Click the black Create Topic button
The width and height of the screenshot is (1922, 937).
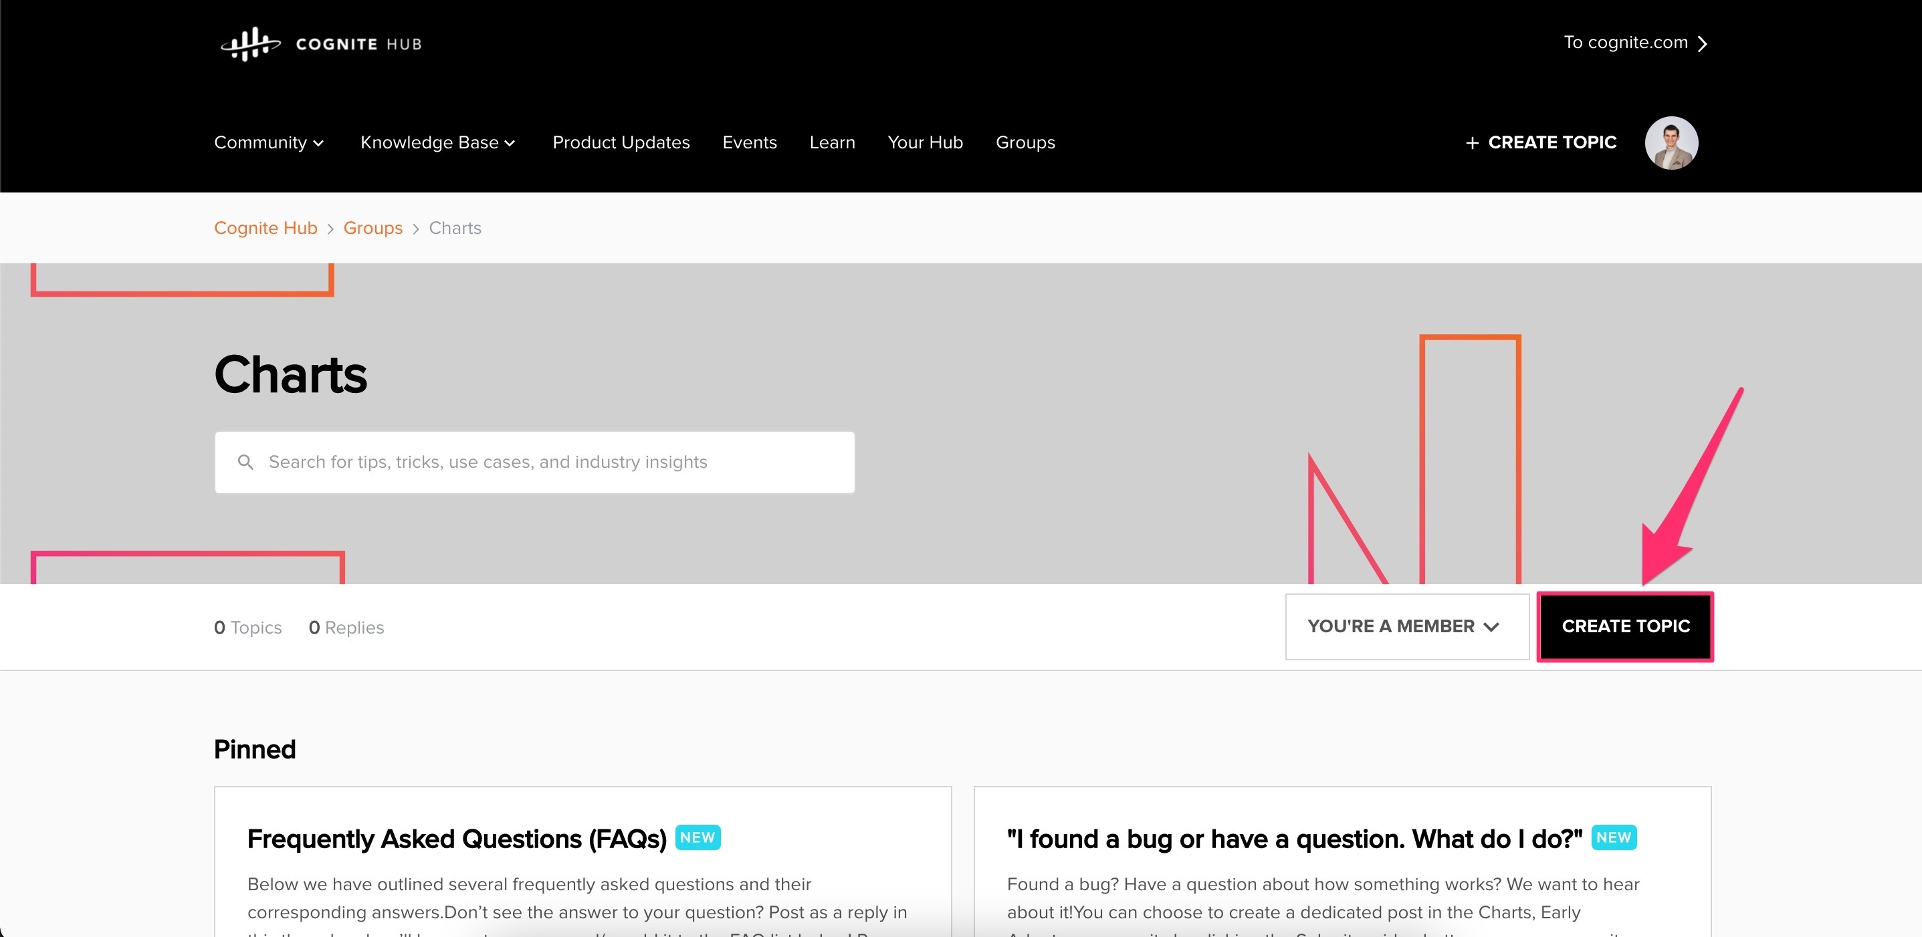coord(1625,626)
